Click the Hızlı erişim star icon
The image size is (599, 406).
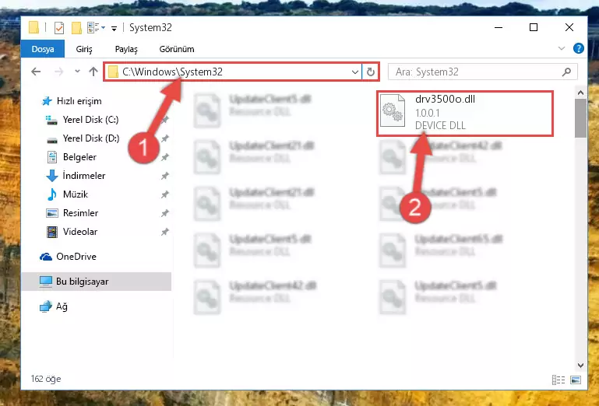click(x=47, y=101)
